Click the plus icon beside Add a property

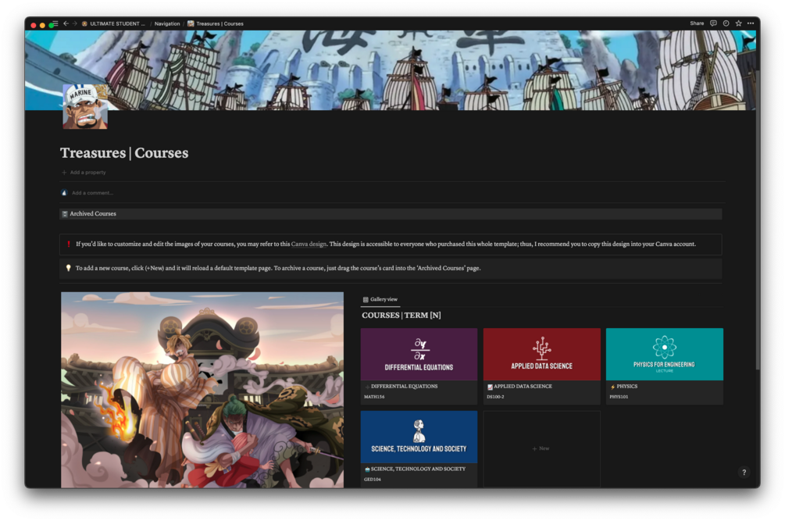64,172
